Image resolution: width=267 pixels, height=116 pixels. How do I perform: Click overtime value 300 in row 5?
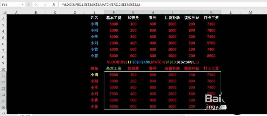(x=133, y=37)
